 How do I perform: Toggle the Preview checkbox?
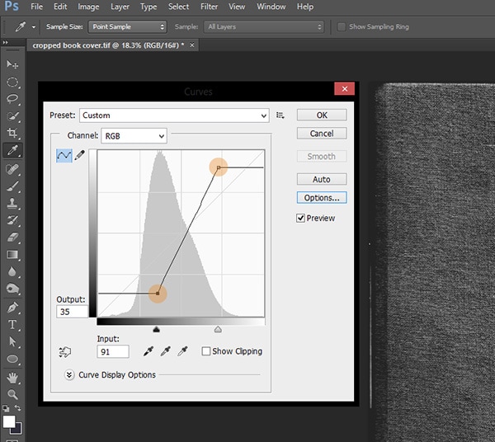300,218
